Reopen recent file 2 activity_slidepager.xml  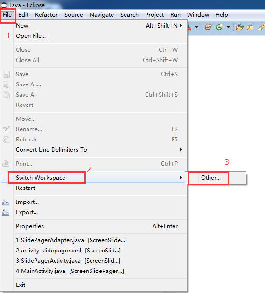coord(100,251)
